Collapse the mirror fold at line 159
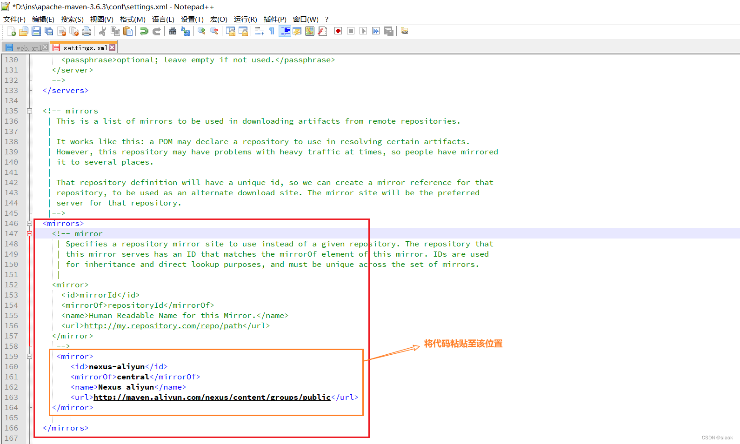Image resolution: width=740 pixels, height=444 pixels. 29,357
